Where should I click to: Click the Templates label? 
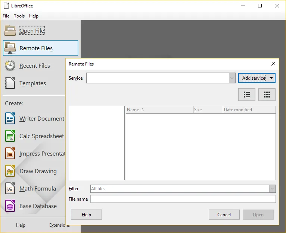pyautogui.click(x=32, y=83)
